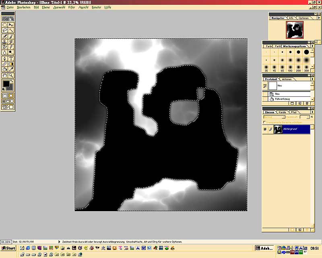Enable 'Transparente Bereiche schützen' checkbox
This screenshot has width=322, height=258.
click(264, 122)
